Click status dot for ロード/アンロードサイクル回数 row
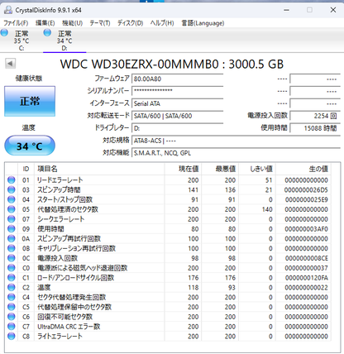Screen dimensions: 344x354 click(x=12, y=278)
